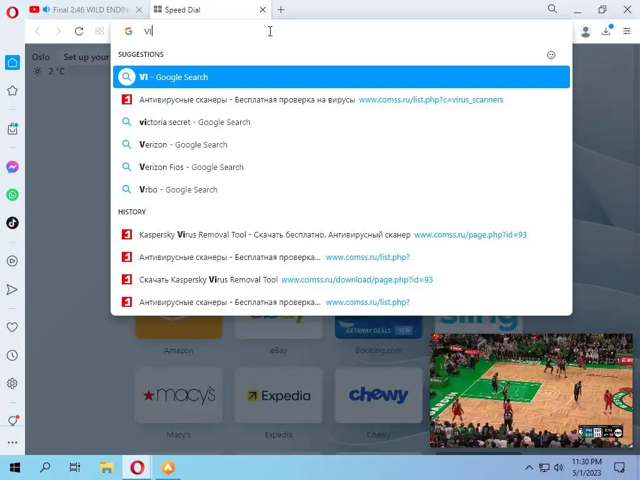Open the Pinboards heart icon

coord(12,327)
